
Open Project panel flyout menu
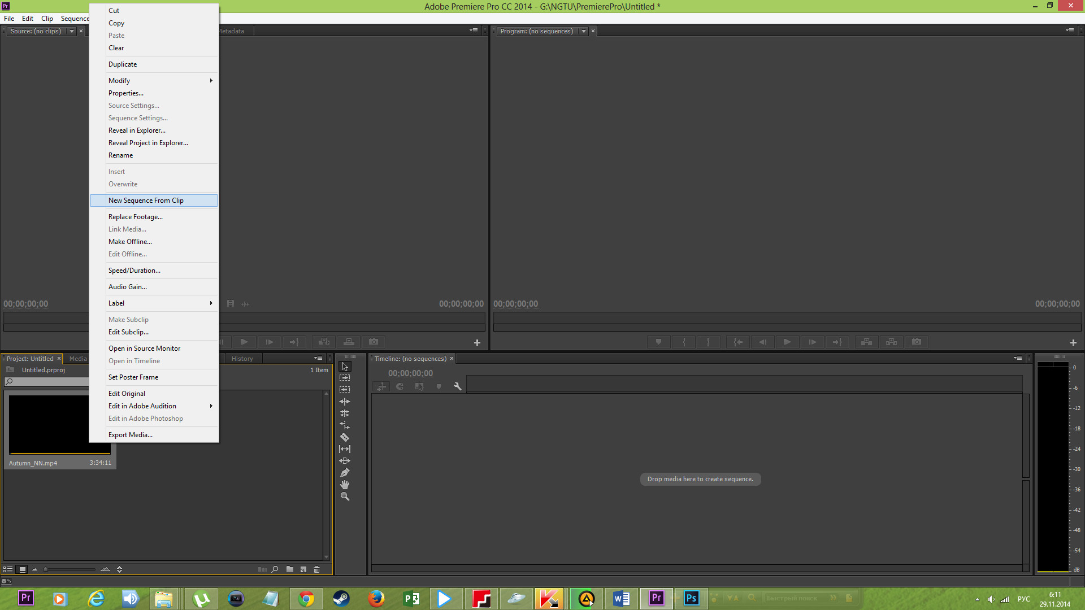tap(319, 358)
